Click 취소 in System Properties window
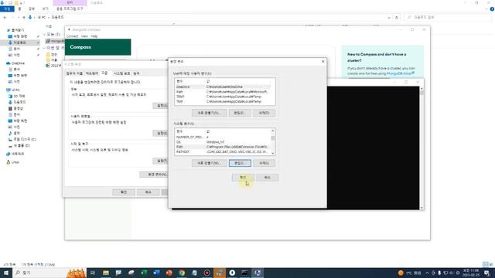Screen dimensions: 495x278 tap(148, 192)
